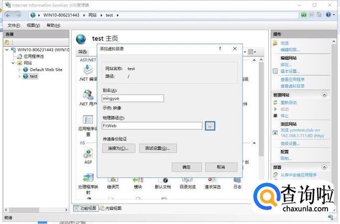Expand the test site node
The image size is (340, 224).
[19, 76]
